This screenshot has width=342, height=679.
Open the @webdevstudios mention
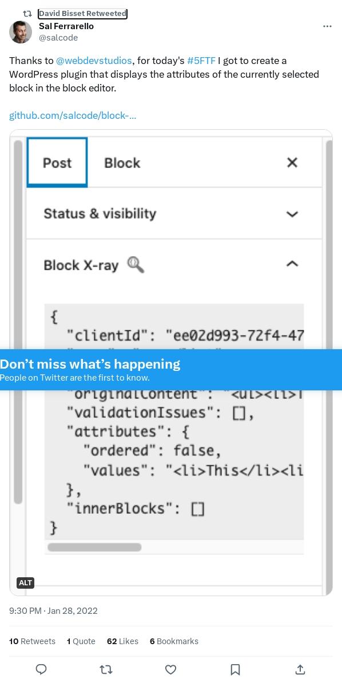93,60
